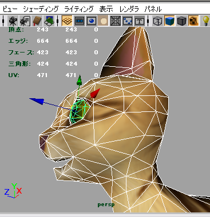The width and height of the screenshot is (210, 217).
Task: Collapse the shading icons toolbar handle
Action: (148, 21)
